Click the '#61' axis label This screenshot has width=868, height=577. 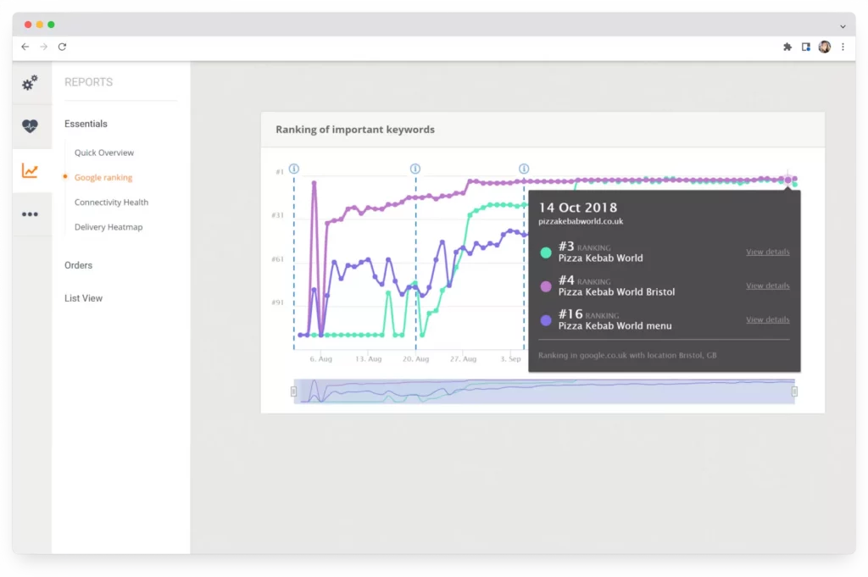pos(277,259)
